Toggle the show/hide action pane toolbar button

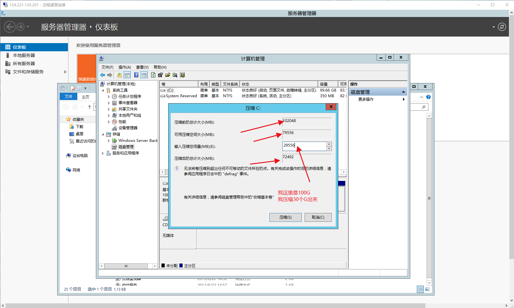pos(144,75)
